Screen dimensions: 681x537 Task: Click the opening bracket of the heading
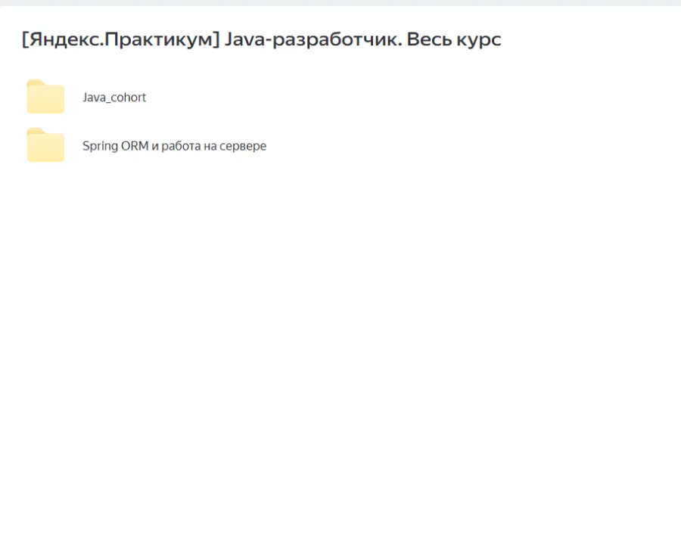coord(25,39)
